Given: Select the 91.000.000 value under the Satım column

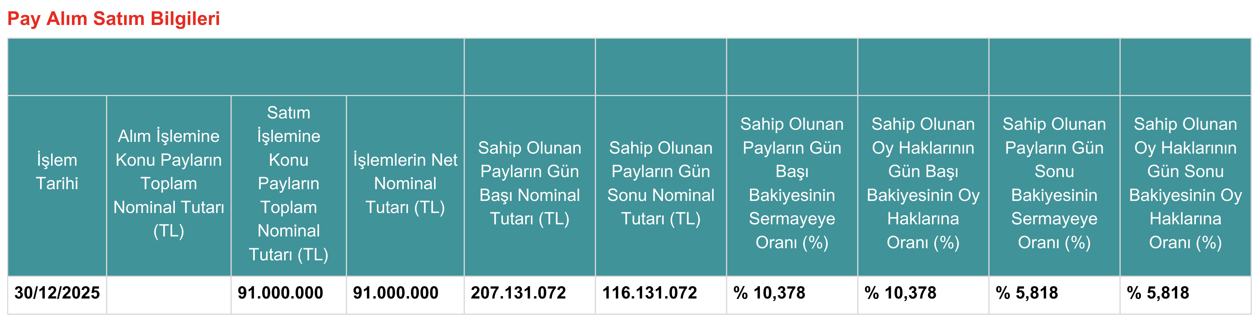Looking at the screenshot, I should coord(280,293).
